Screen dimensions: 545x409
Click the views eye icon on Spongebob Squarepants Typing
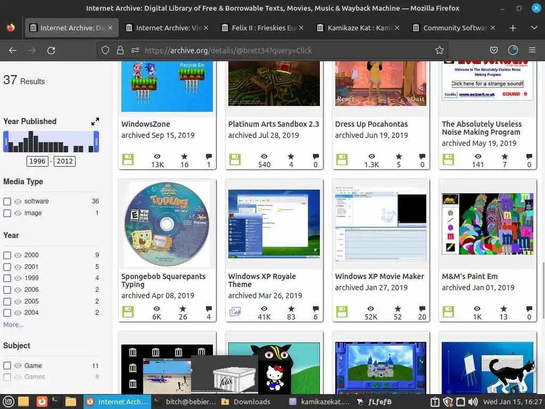tap(157, 308)
